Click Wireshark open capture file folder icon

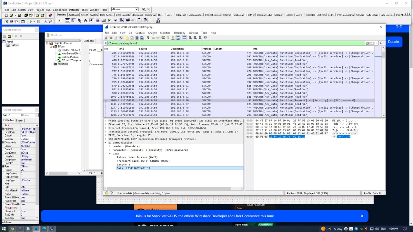pos(127,38)
